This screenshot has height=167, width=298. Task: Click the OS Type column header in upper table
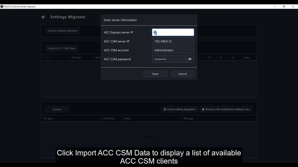click(x=76, y=58)
